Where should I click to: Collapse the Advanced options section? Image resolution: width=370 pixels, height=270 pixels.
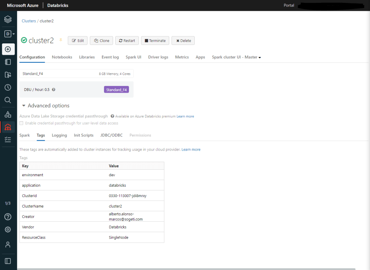pyautogui.click(x=24, y=106)
